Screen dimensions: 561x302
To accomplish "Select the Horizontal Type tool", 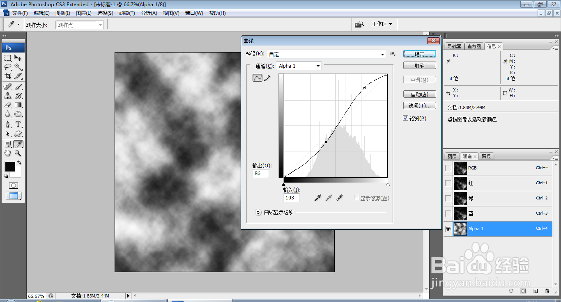I will 18,125.
